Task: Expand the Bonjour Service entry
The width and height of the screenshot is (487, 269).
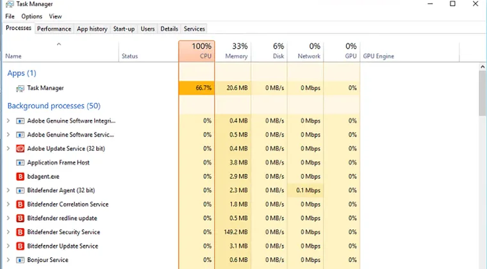Action: tap(8, 260)
